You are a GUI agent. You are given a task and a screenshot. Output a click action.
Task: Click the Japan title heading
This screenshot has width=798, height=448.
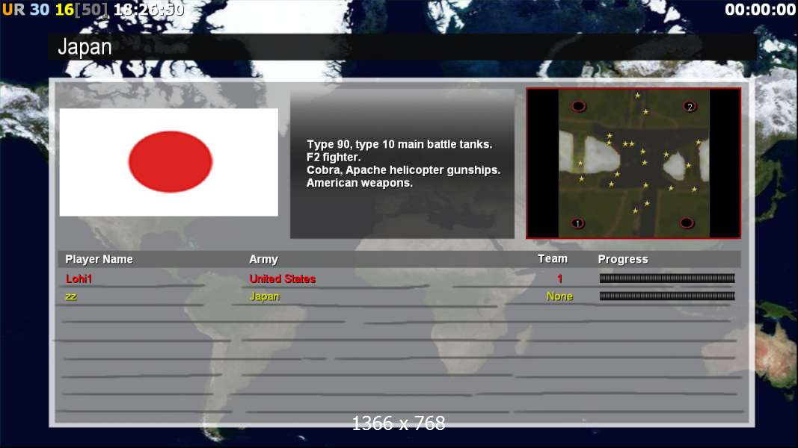coord(85,47)
